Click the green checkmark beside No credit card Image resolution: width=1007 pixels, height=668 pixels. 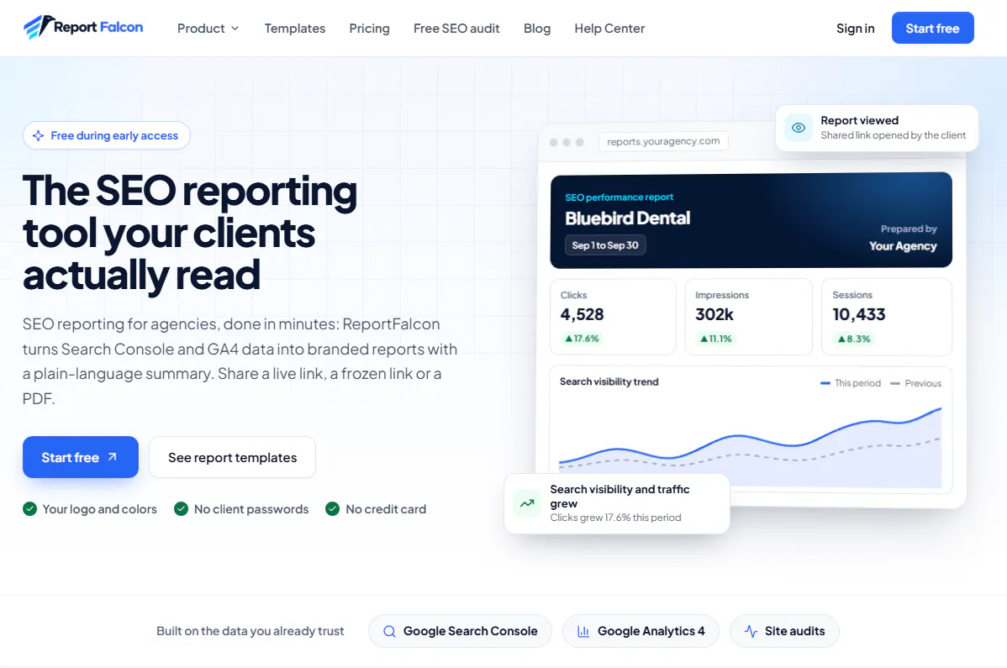tap(332, 509)
